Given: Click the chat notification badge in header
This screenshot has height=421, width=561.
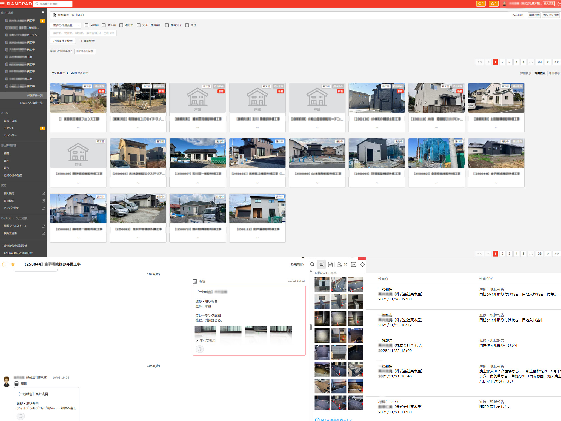Looking at the screenshot, I should click(x=480, y=4).
